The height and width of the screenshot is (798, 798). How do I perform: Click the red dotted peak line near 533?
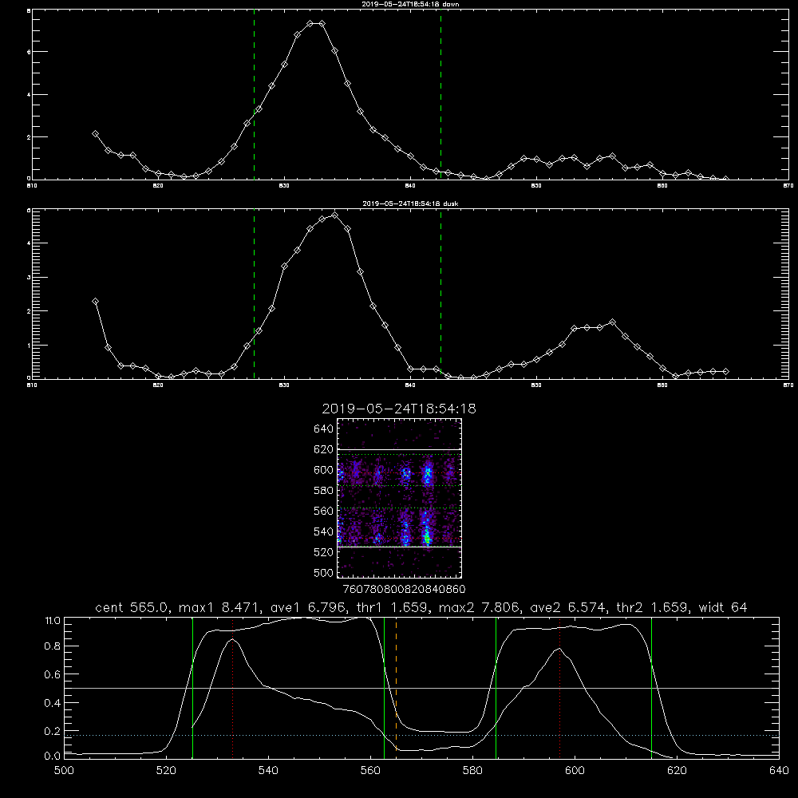click(x=232, y=688)
